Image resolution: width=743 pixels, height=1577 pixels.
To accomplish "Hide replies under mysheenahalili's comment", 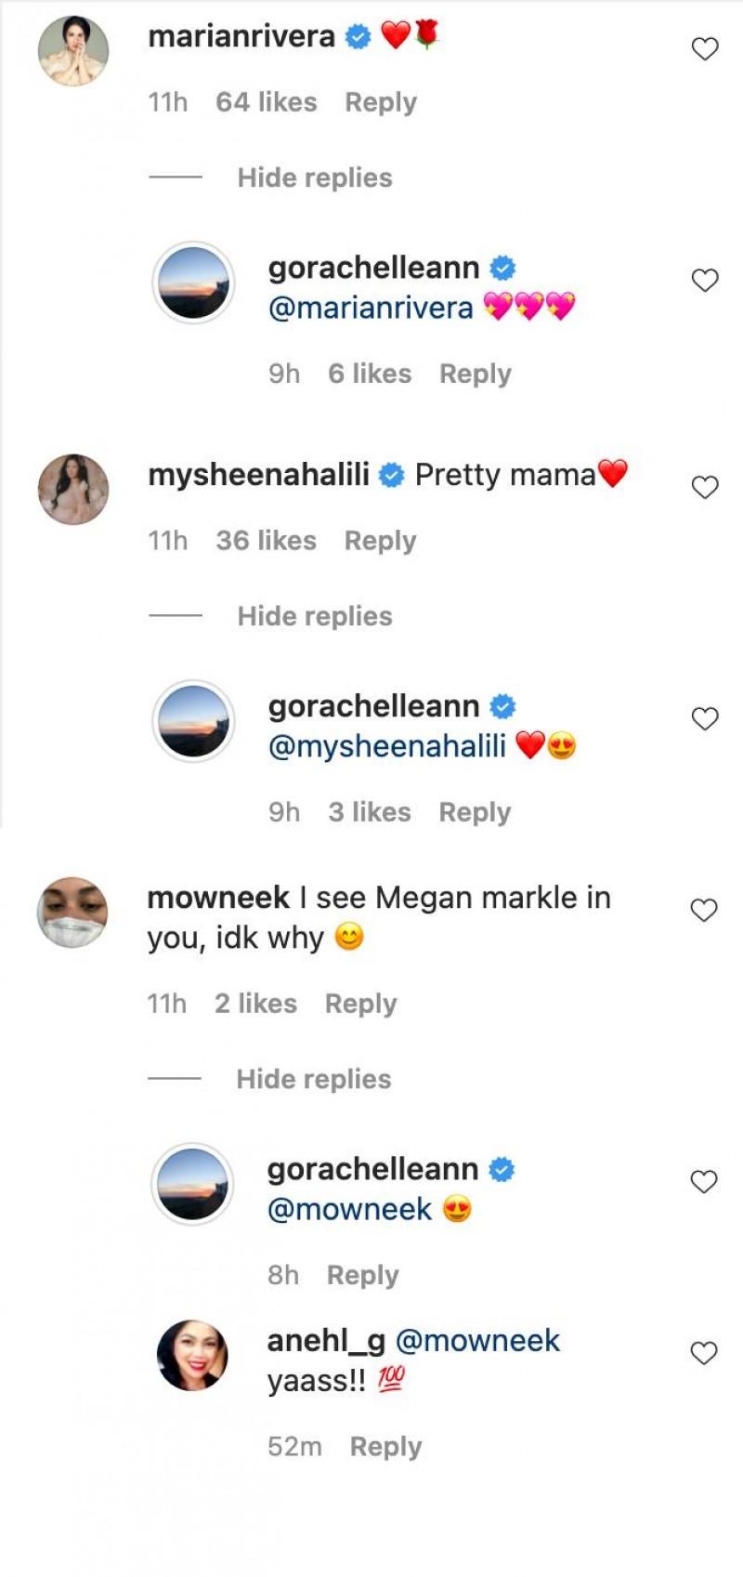I will (315, 616).
